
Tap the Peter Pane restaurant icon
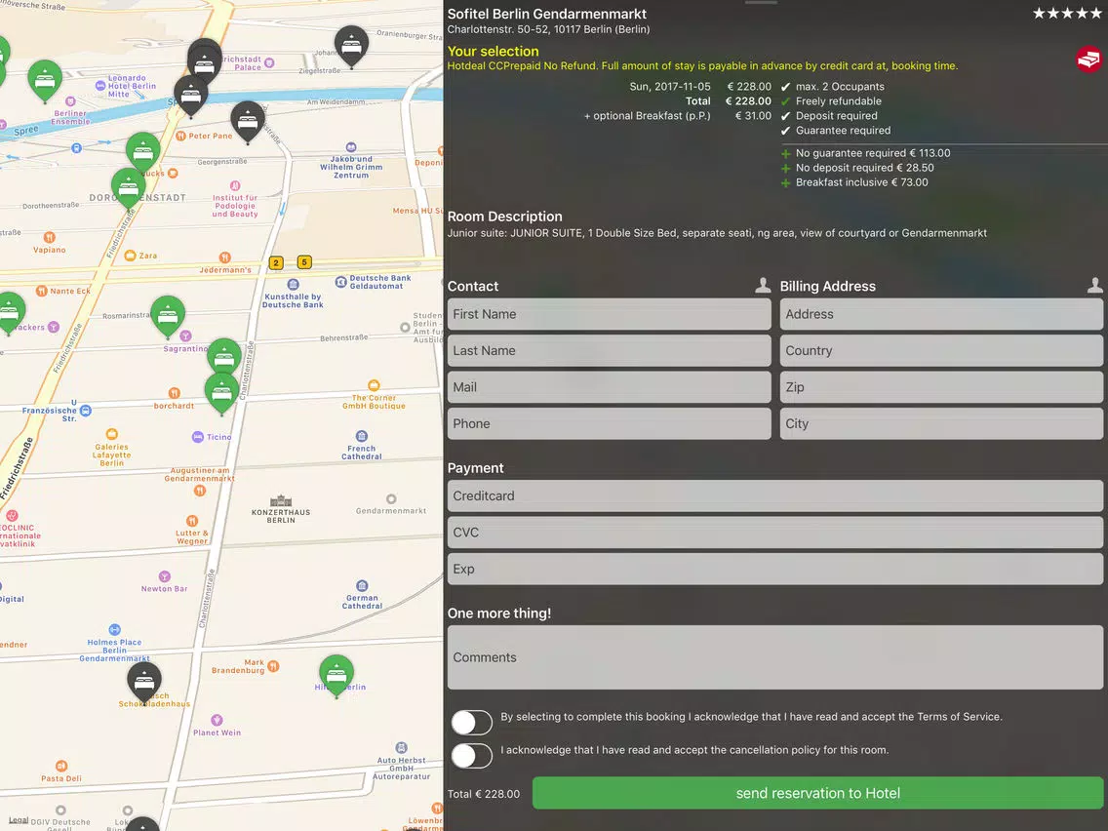[x=180, y=136]
